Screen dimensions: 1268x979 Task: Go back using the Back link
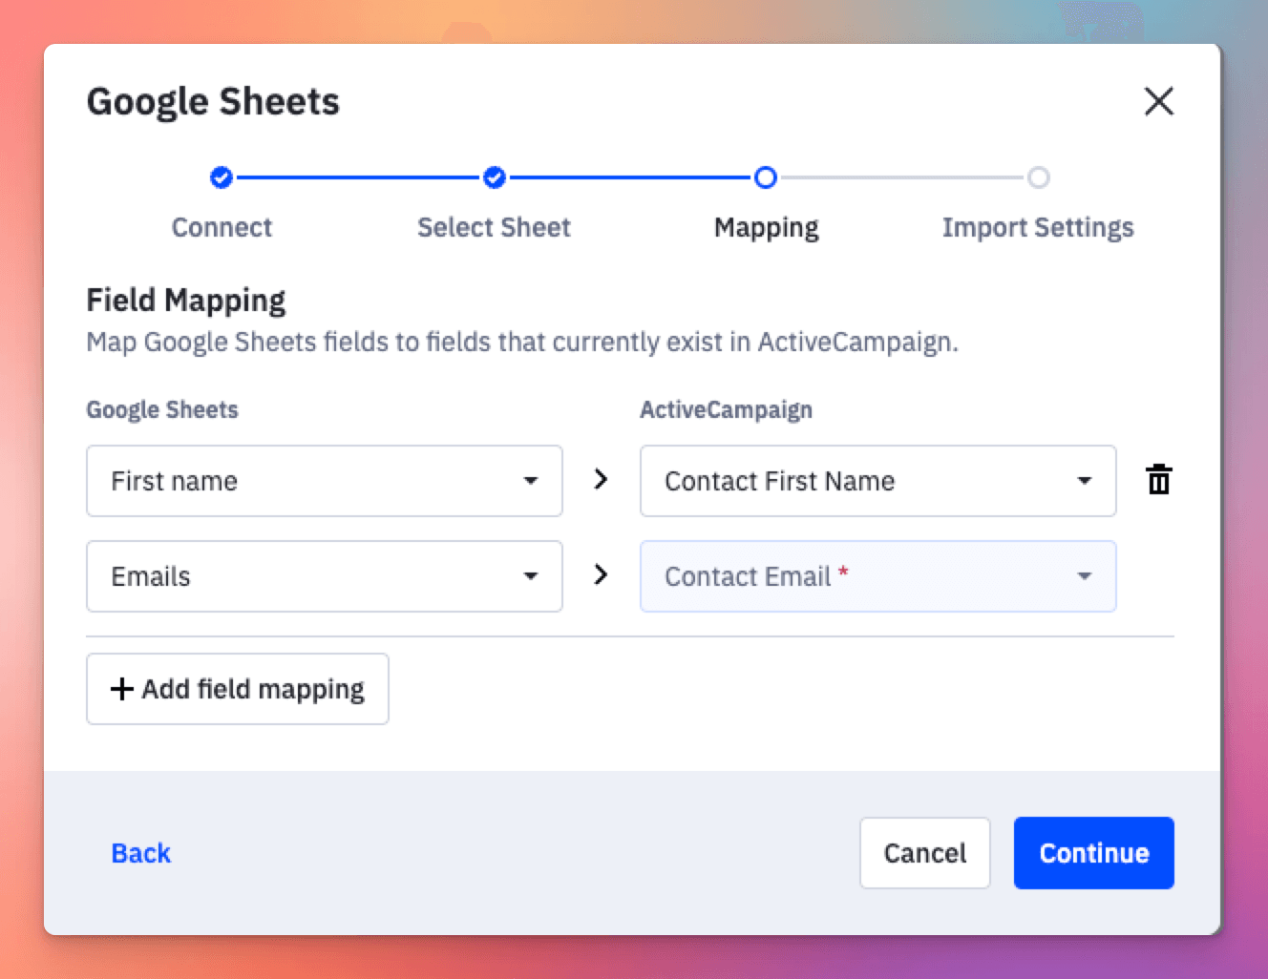tap(140, 853)
